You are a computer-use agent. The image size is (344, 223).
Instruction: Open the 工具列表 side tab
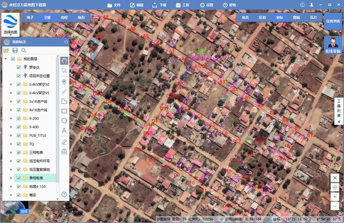(x=339, y=111)
